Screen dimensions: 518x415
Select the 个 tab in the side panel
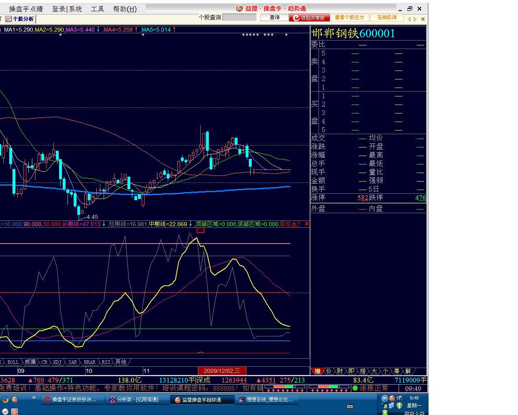tap(385, 371)
